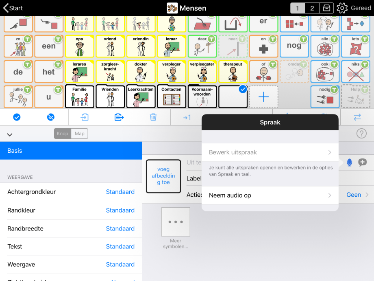The width and height of the screenshot is (374, 281).
Task: Click the speech bubble plus icon
Action: tap(362, 162)
